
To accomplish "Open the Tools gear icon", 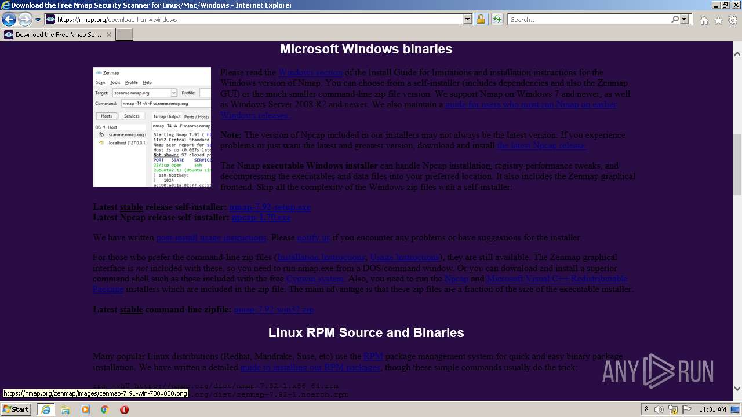I will point(733,20).
